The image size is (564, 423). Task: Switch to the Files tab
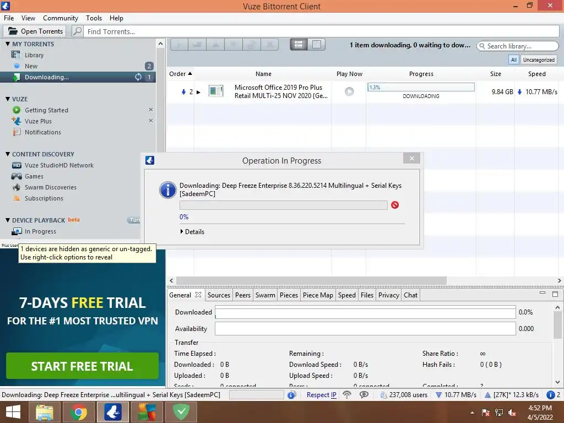coord(367,295)
